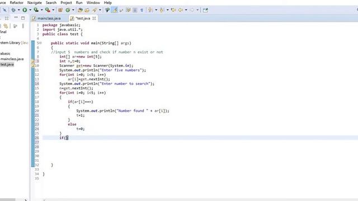Click the greyed Forward navigation arrow
358x201 pixels.
(x=192, y=10)
